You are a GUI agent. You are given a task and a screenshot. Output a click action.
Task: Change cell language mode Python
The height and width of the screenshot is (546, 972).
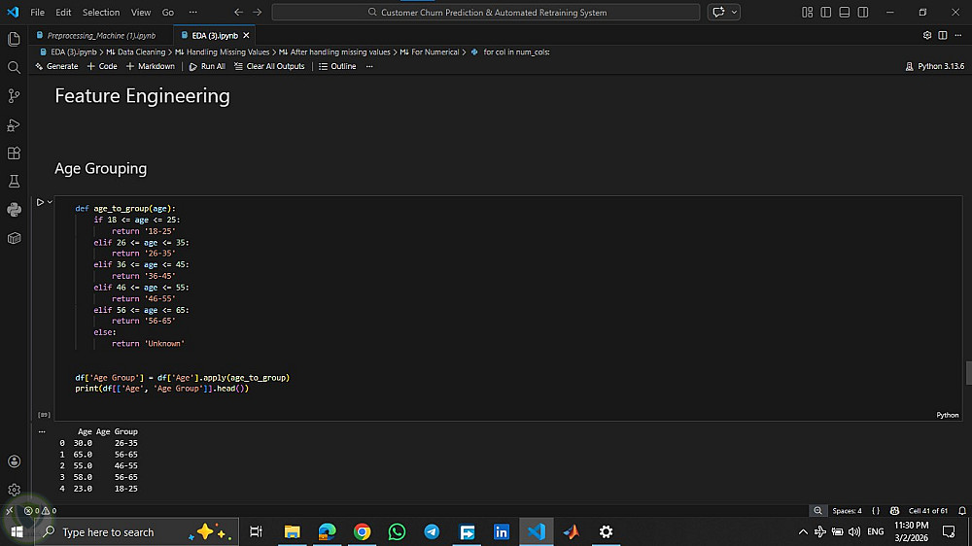click(x=947, y=415)
